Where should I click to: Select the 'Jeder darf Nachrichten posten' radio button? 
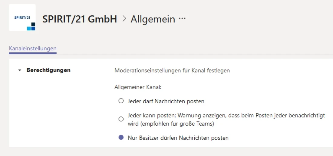coord(121,101)
